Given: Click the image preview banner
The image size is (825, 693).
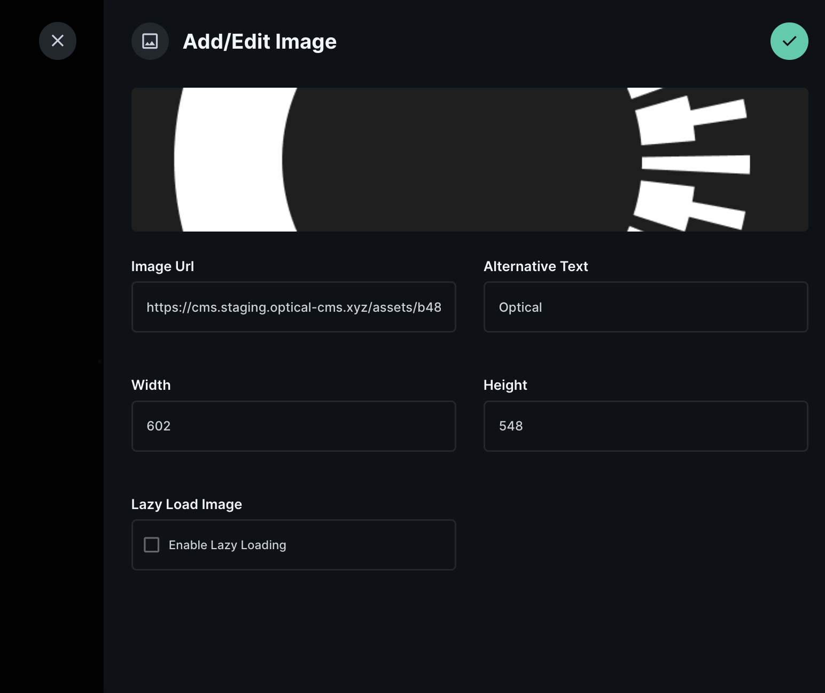Looking at the screenshot, I should tap(460, 159).
